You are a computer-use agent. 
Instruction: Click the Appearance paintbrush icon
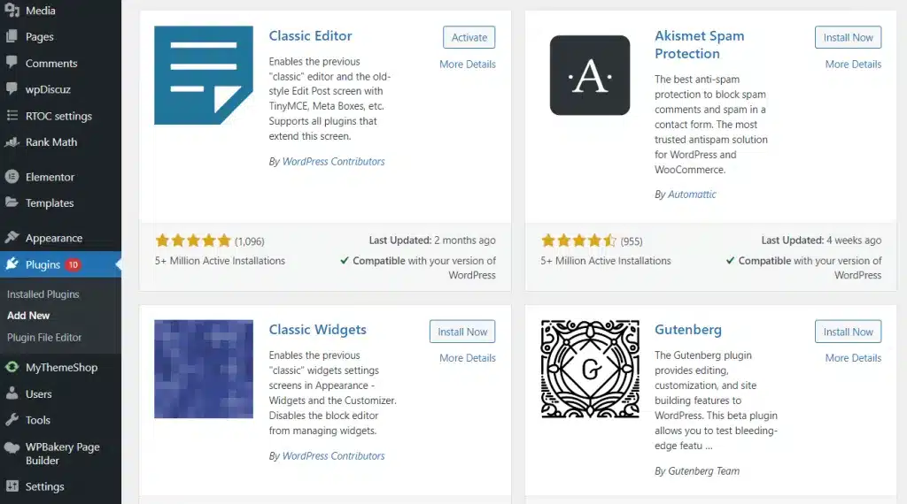[x=12, y=238]
